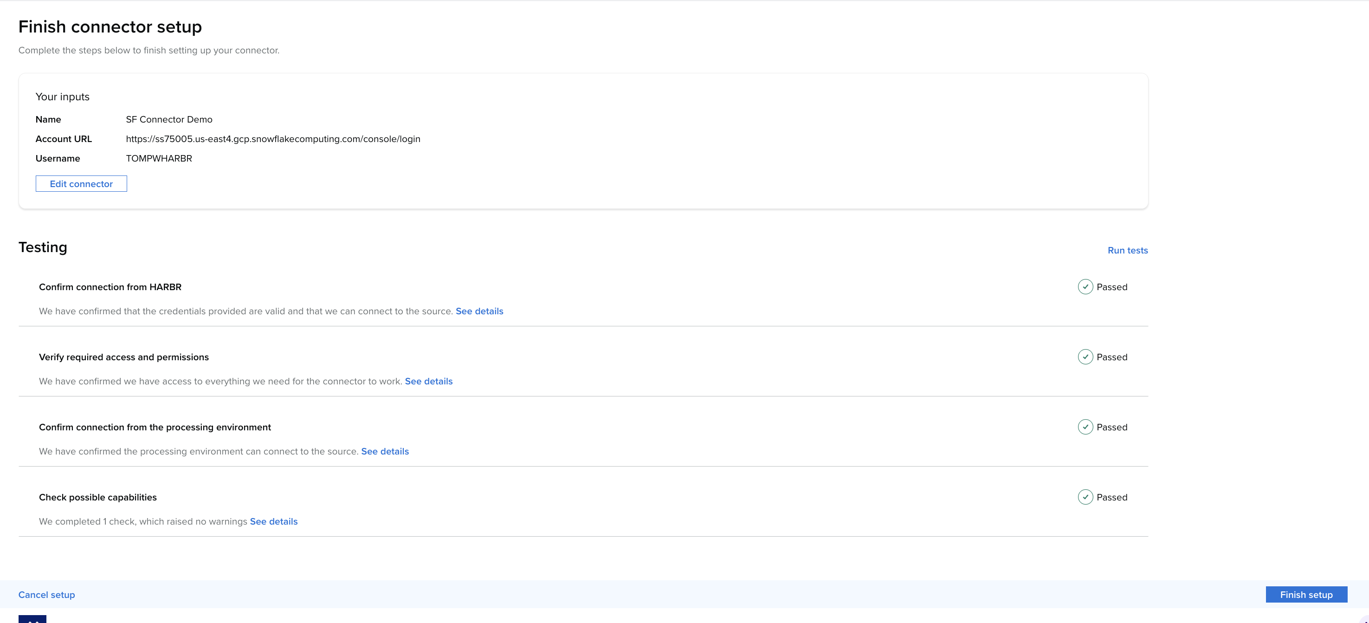1369x623 pixels.
Task: Click Passed status text for processing environment
Action: click(x=1112, y=428)
